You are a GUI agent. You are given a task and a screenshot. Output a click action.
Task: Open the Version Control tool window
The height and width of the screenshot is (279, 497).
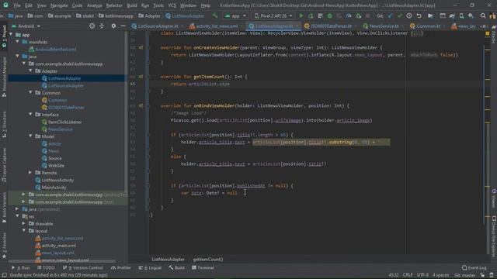[83, 267]
